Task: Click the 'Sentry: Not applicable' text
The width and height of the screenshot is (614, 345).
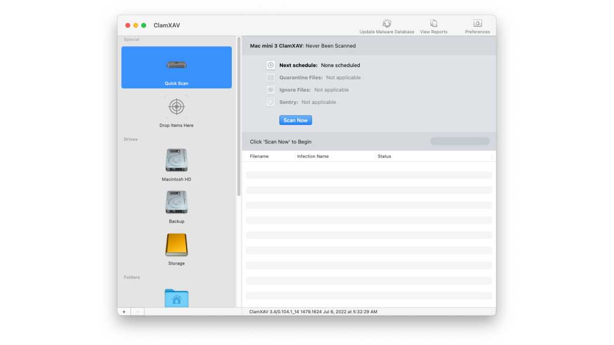Action: [x=308, y=102]
